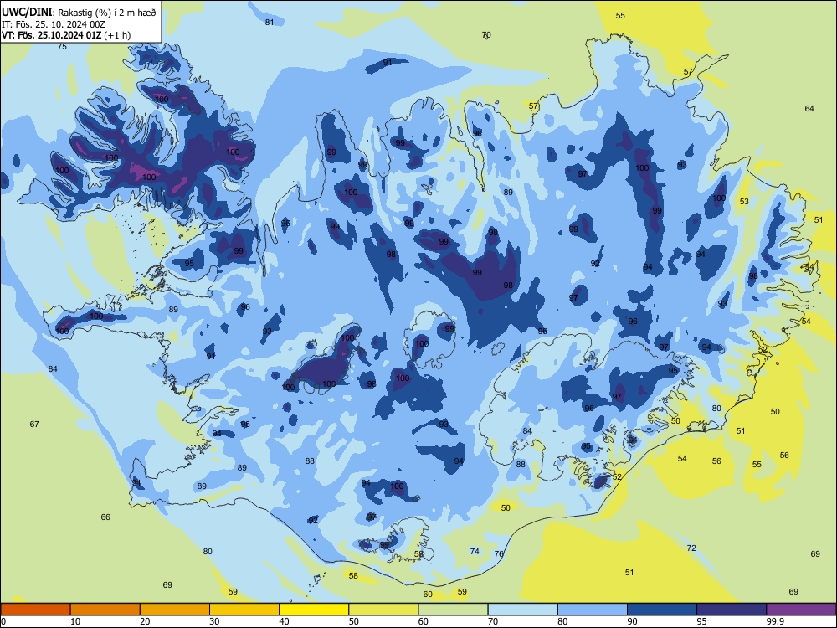Image resolution: width=837 pixels, height=628 pixels.
Task: Click the map value '76' near south coast
Action: point(499,553)
